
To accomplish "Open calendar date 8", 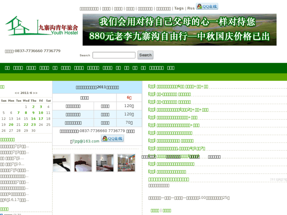I will click(26, 113).
